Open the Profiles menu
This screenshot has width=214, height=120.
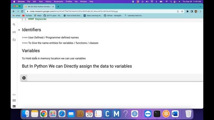69,2
